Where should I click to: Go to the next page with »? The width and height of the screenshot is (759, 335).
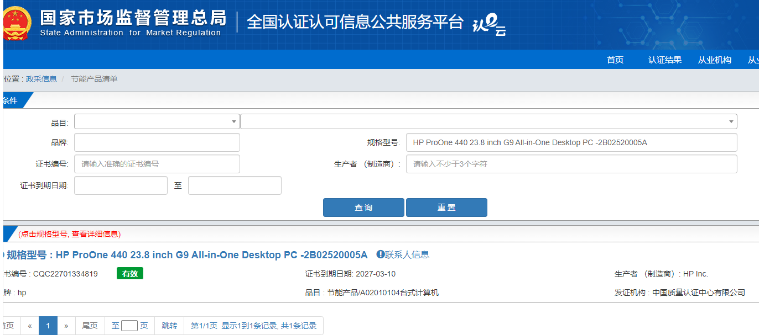[66, 326]
